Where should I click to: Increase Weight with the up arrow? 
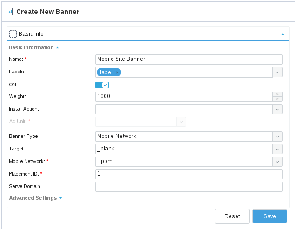click(x=277, y=94)
